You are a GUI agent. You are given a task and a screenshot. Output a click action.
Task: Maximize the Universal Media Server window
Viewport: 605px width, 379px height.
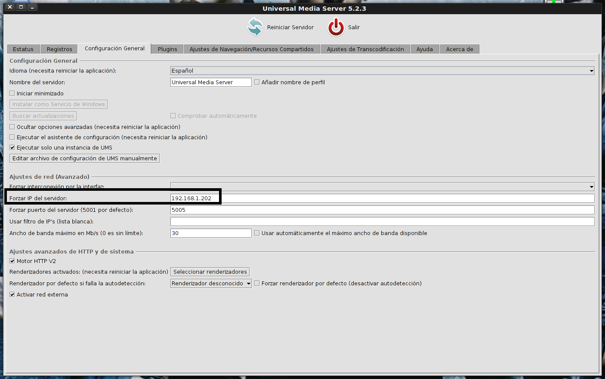pos(21,7)
